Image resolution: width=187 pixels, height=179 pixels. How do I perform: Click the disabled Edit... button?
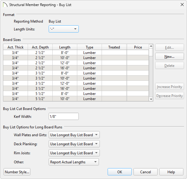click(169, 48)
